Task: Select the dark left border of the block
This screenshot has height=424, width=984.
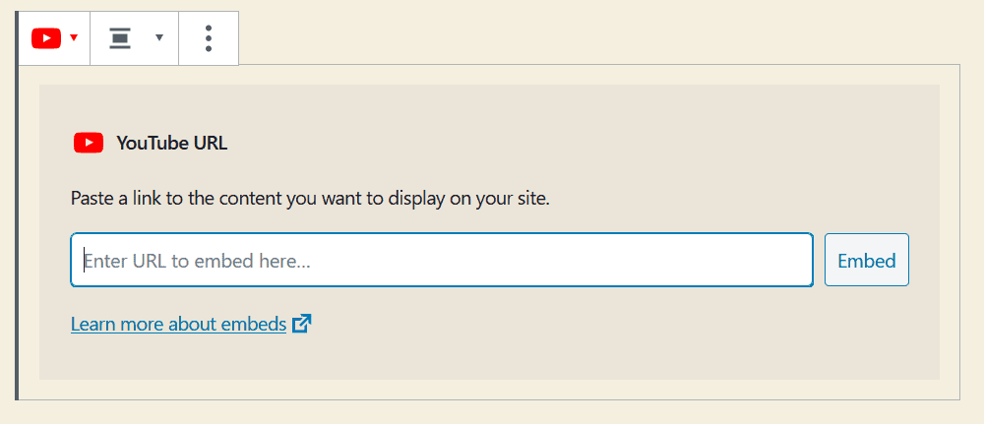Action: (17, 206)
